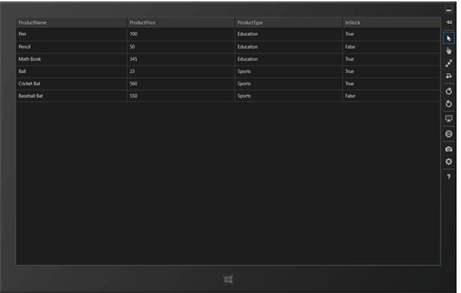Capture screenshot with camera icon
The width and height of the screenshot is (461, 293).
pos(449,149)
